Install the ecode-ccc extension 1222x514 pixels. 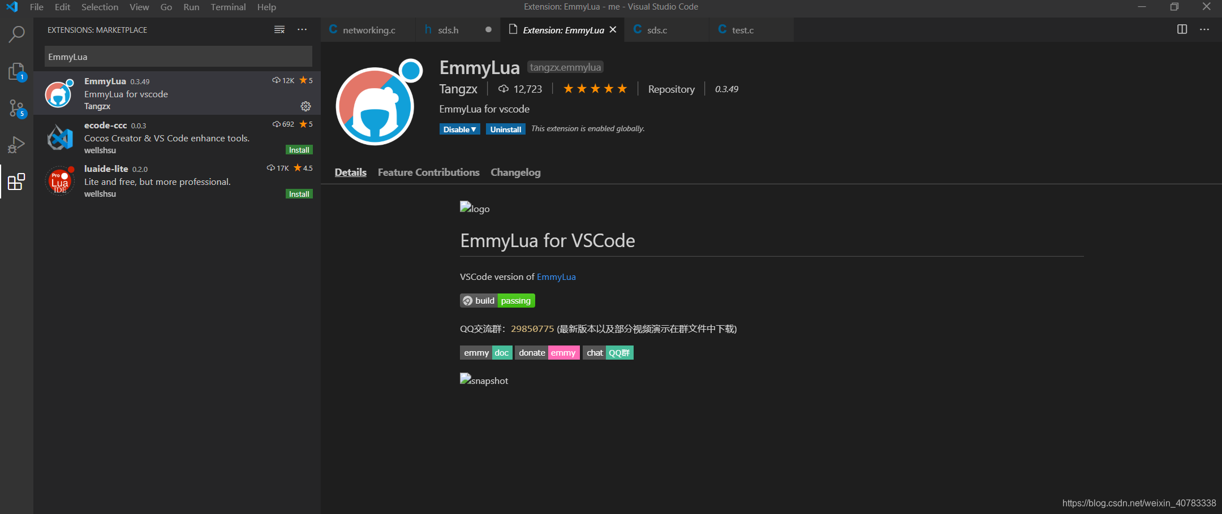[x=299, y=150]
